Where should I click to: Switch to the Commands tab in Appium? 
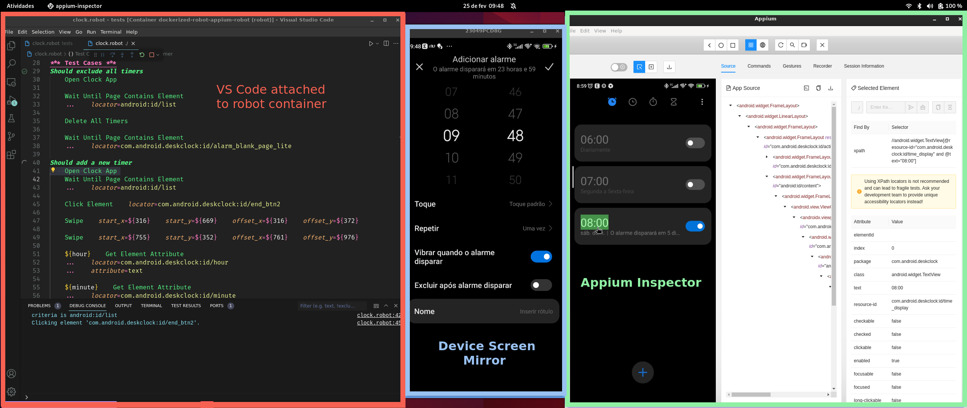click(x=758, y=66)
